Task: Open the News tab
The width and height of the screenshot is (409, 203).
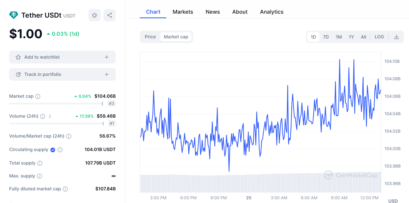Action: (x=213, y=12)
